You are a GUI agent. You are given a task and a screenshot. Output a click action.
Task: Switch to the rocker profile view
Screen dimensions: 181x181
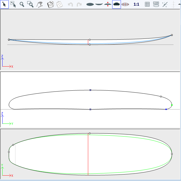(x=99, y=4)
